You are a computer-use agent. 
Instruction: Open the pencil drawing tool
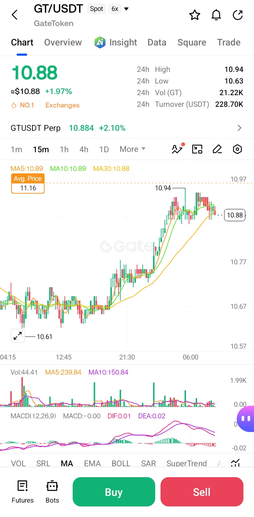pos(217,149)
